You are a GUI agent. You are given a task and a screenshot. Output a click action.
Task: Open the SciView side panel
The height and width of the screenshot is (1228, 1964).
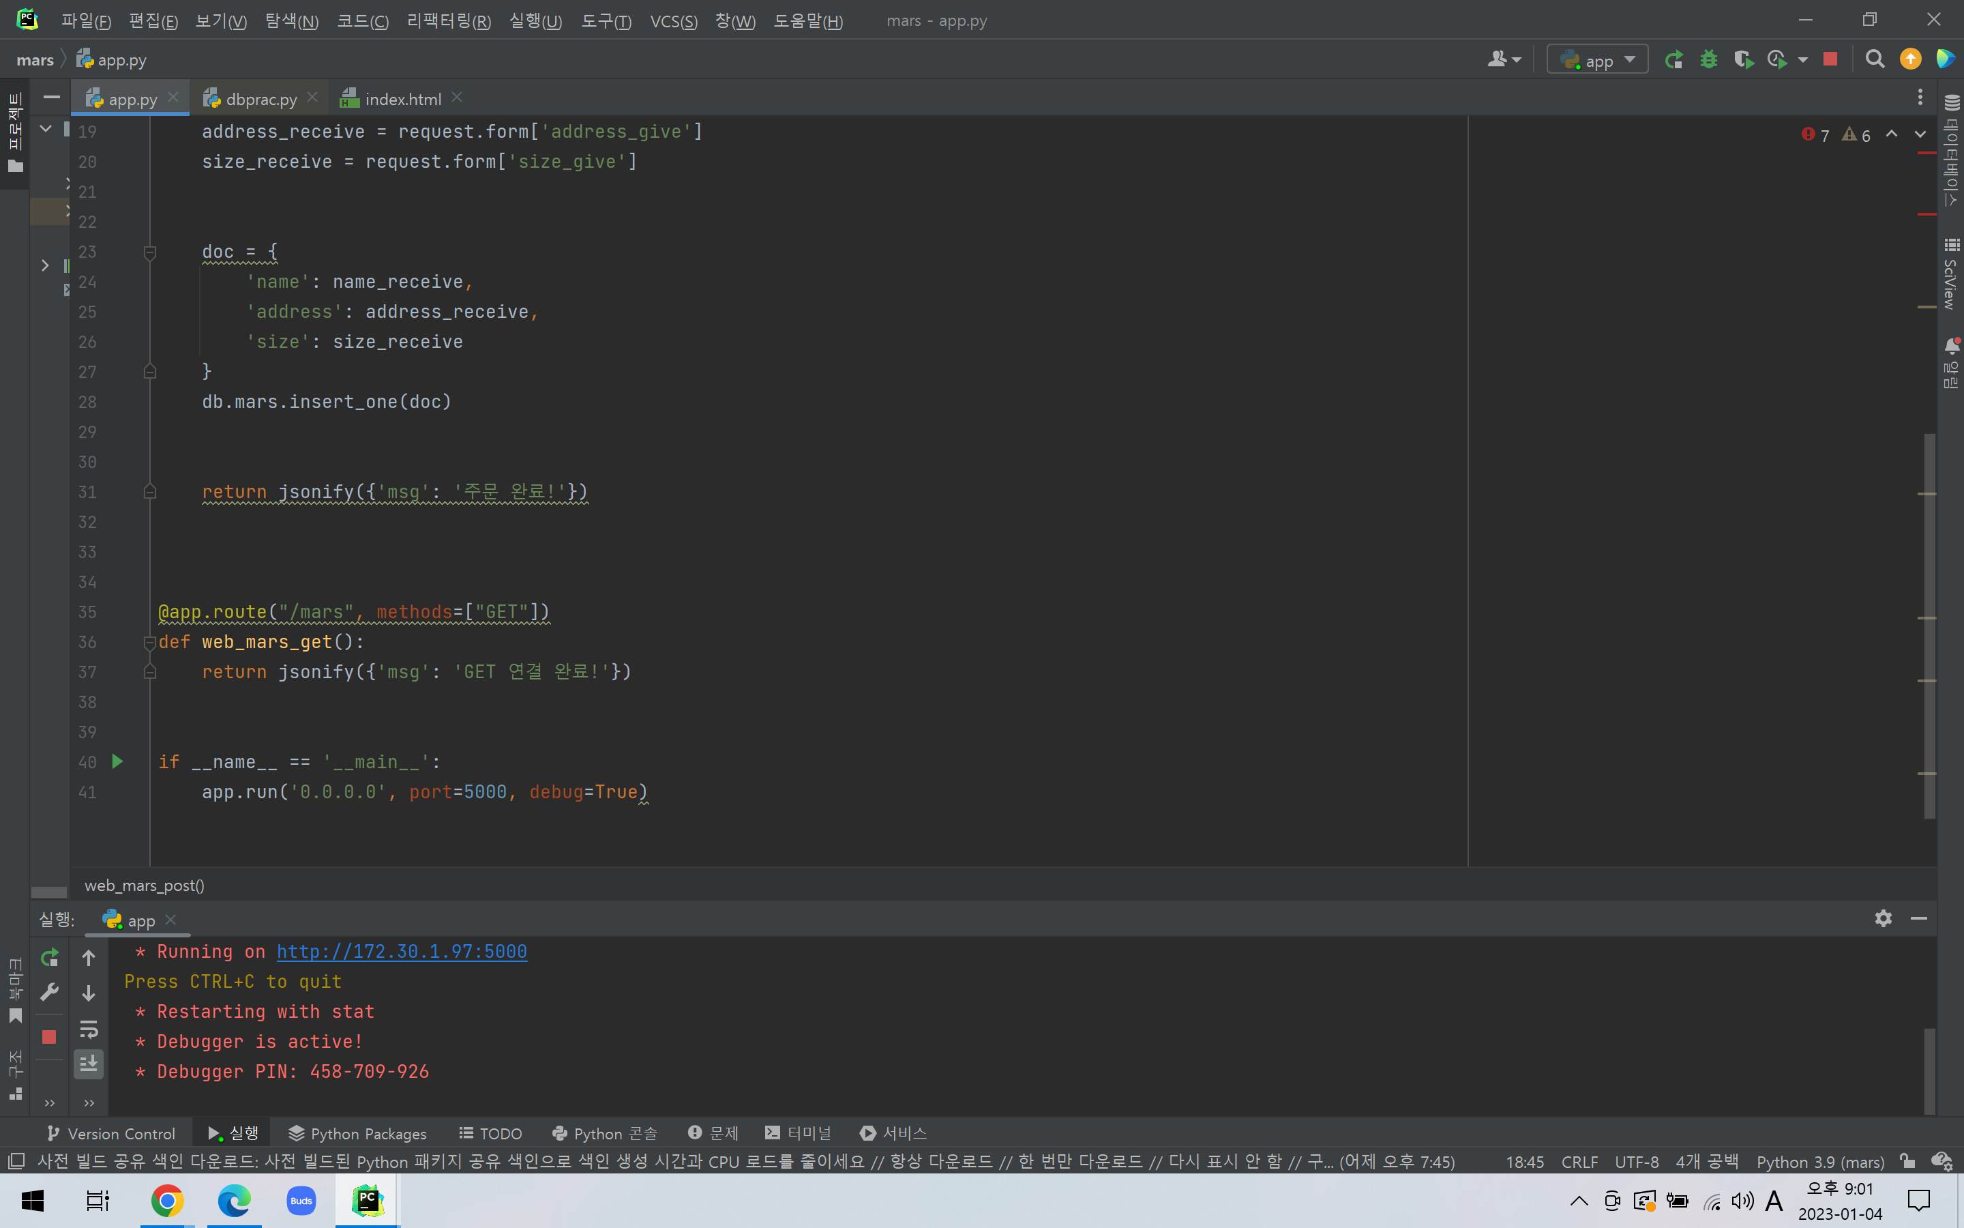click(1951, 274)
